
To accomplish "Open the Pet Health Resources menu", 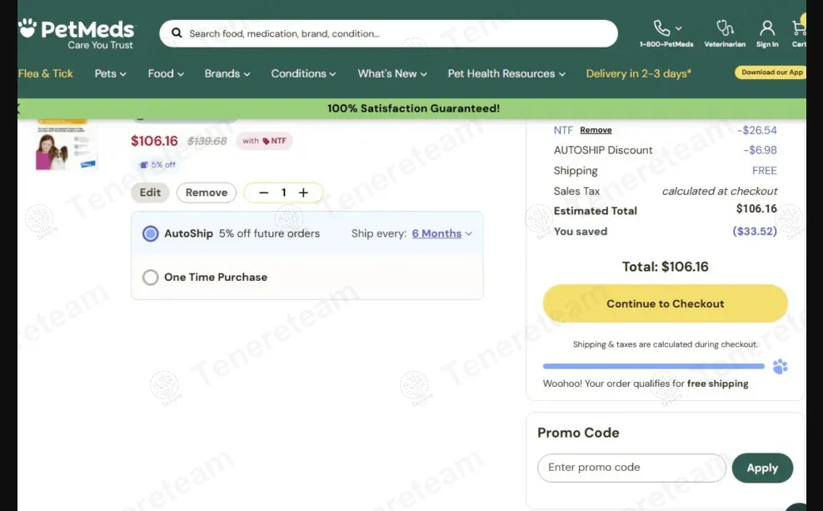I will click(506, 73).
